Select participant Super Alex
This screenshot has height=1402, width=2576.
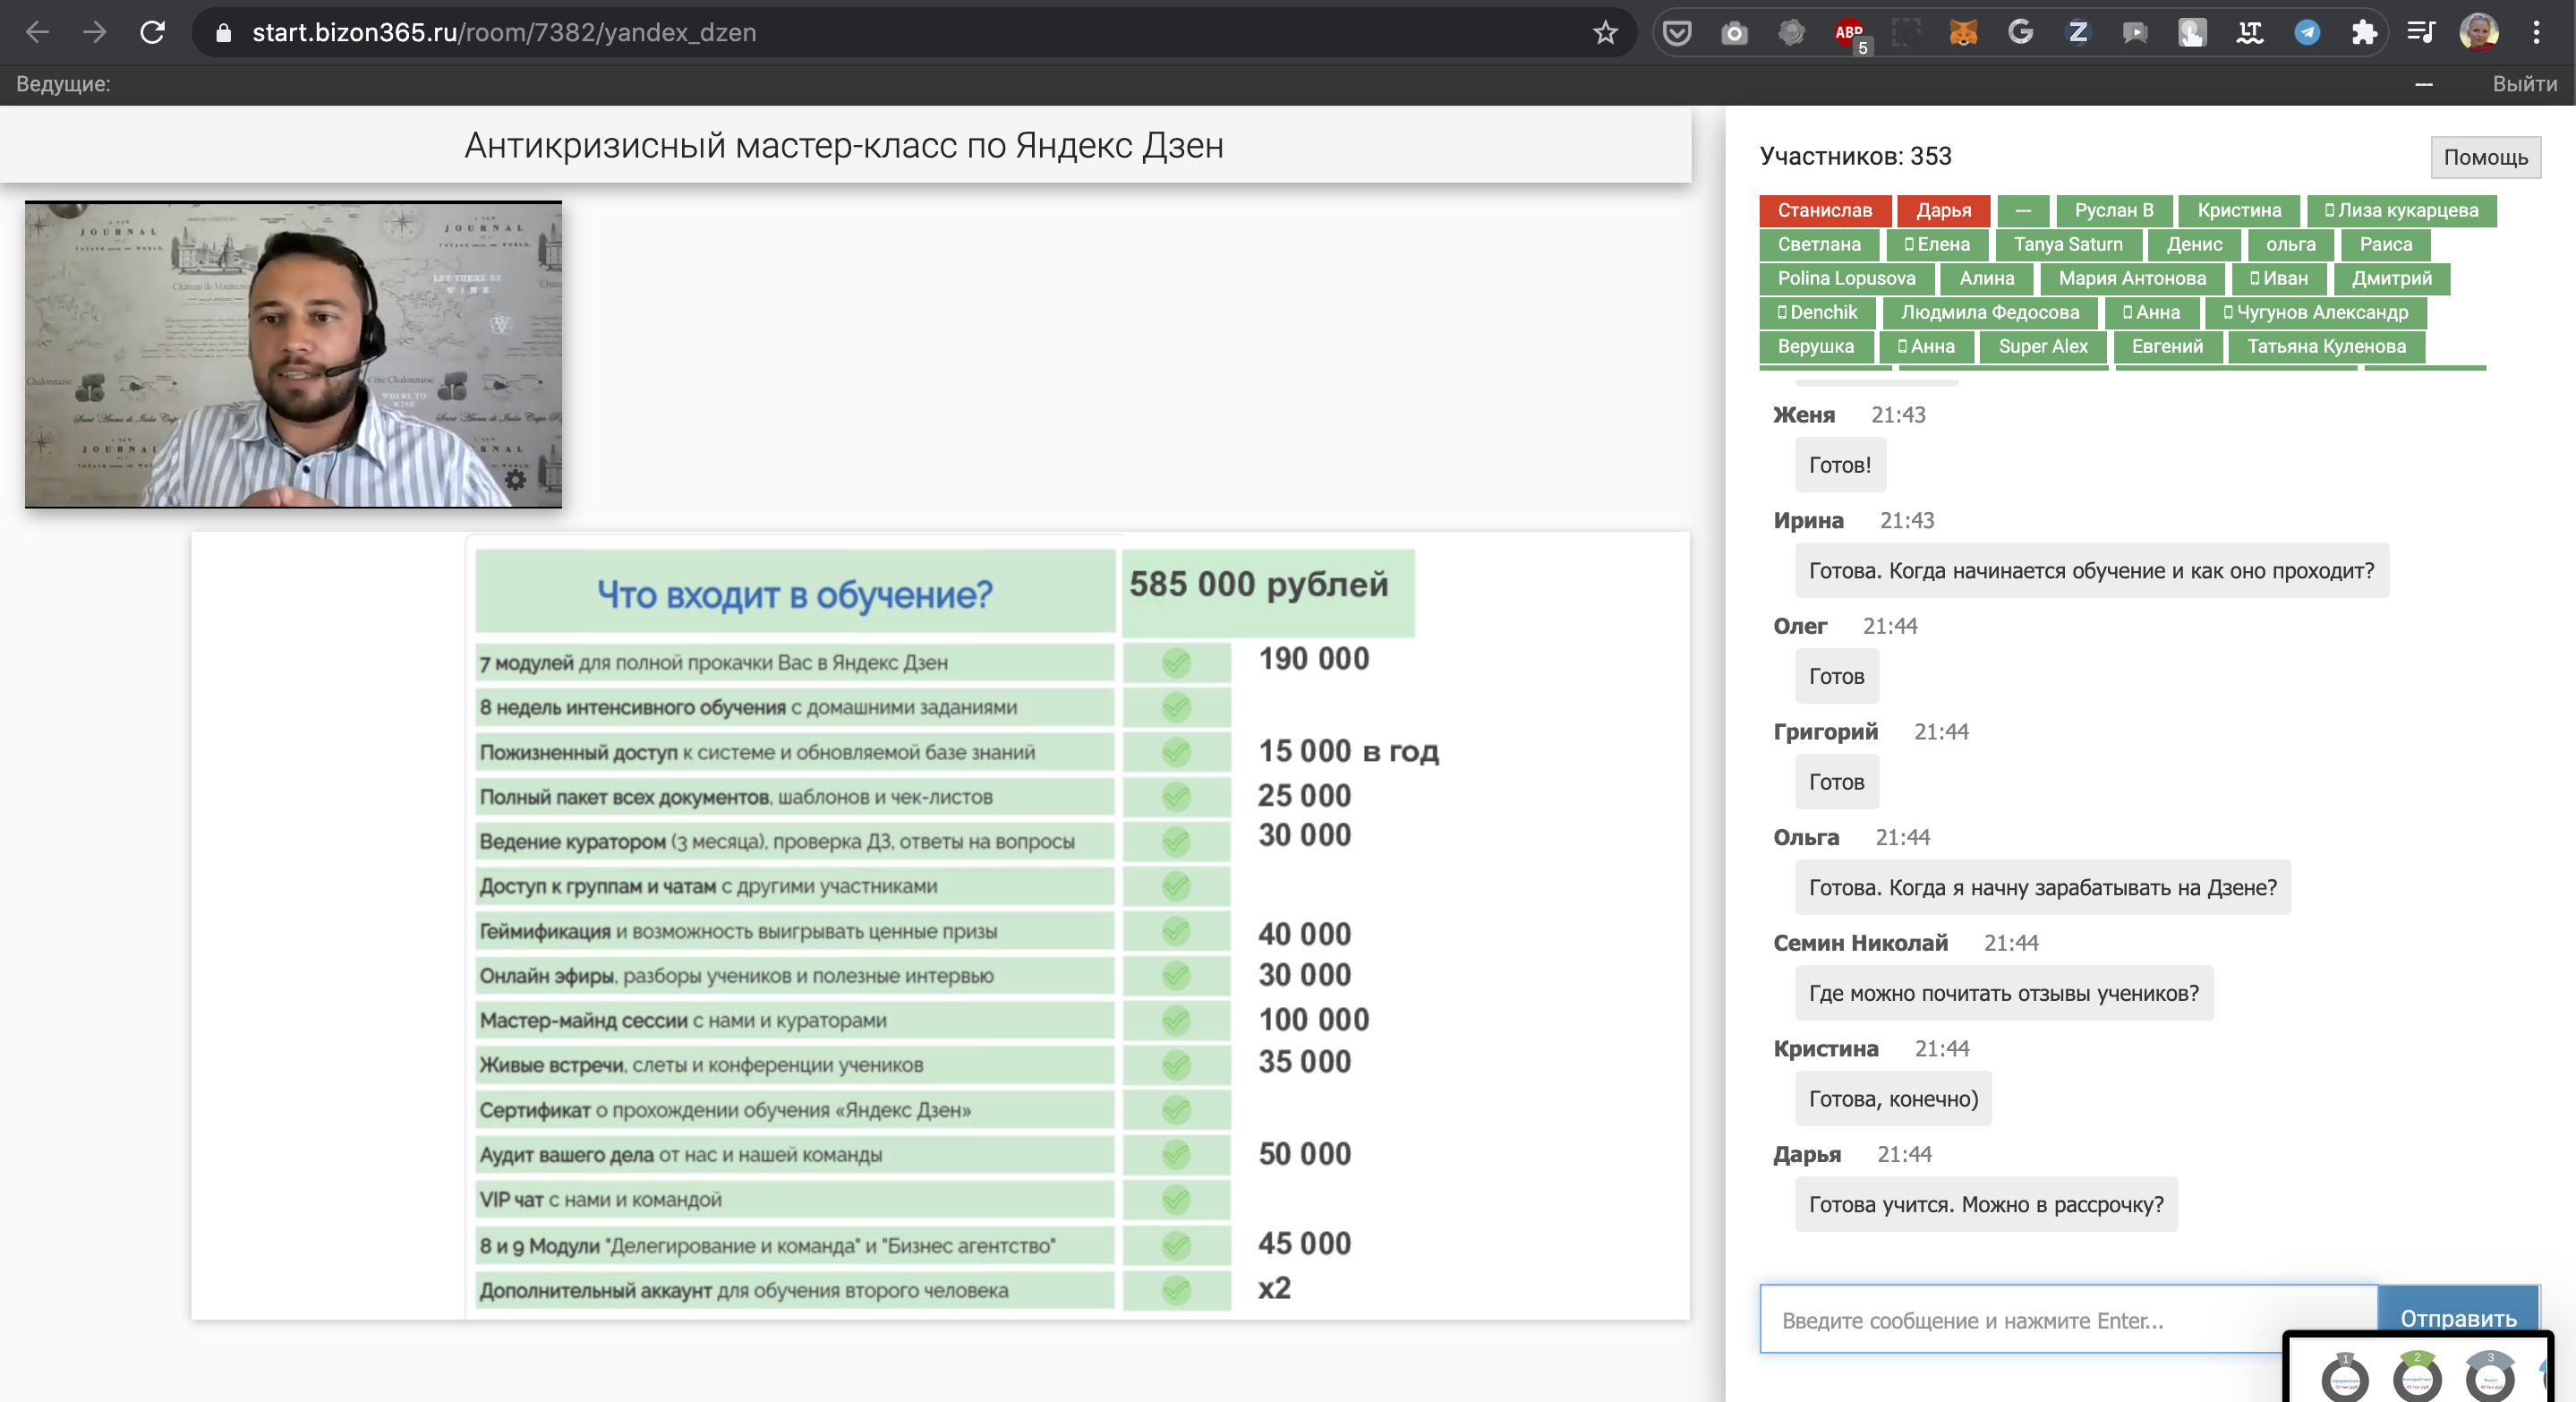(x=2042, y=346)
